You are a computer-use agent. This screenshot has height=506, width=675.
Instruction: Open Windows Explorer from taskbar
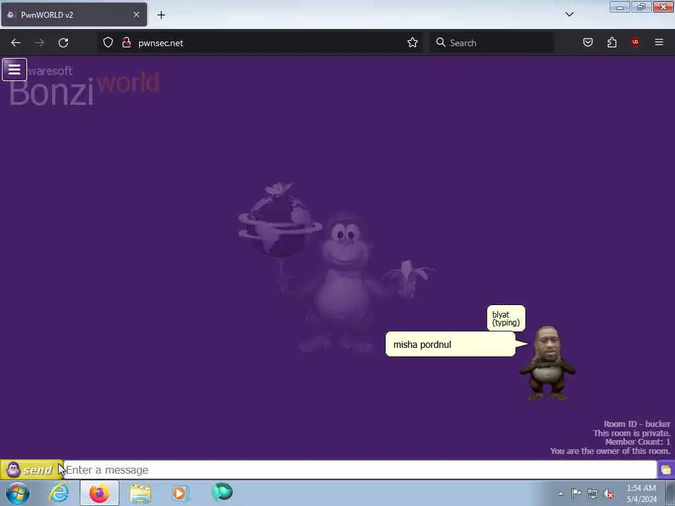click(140, 493)
